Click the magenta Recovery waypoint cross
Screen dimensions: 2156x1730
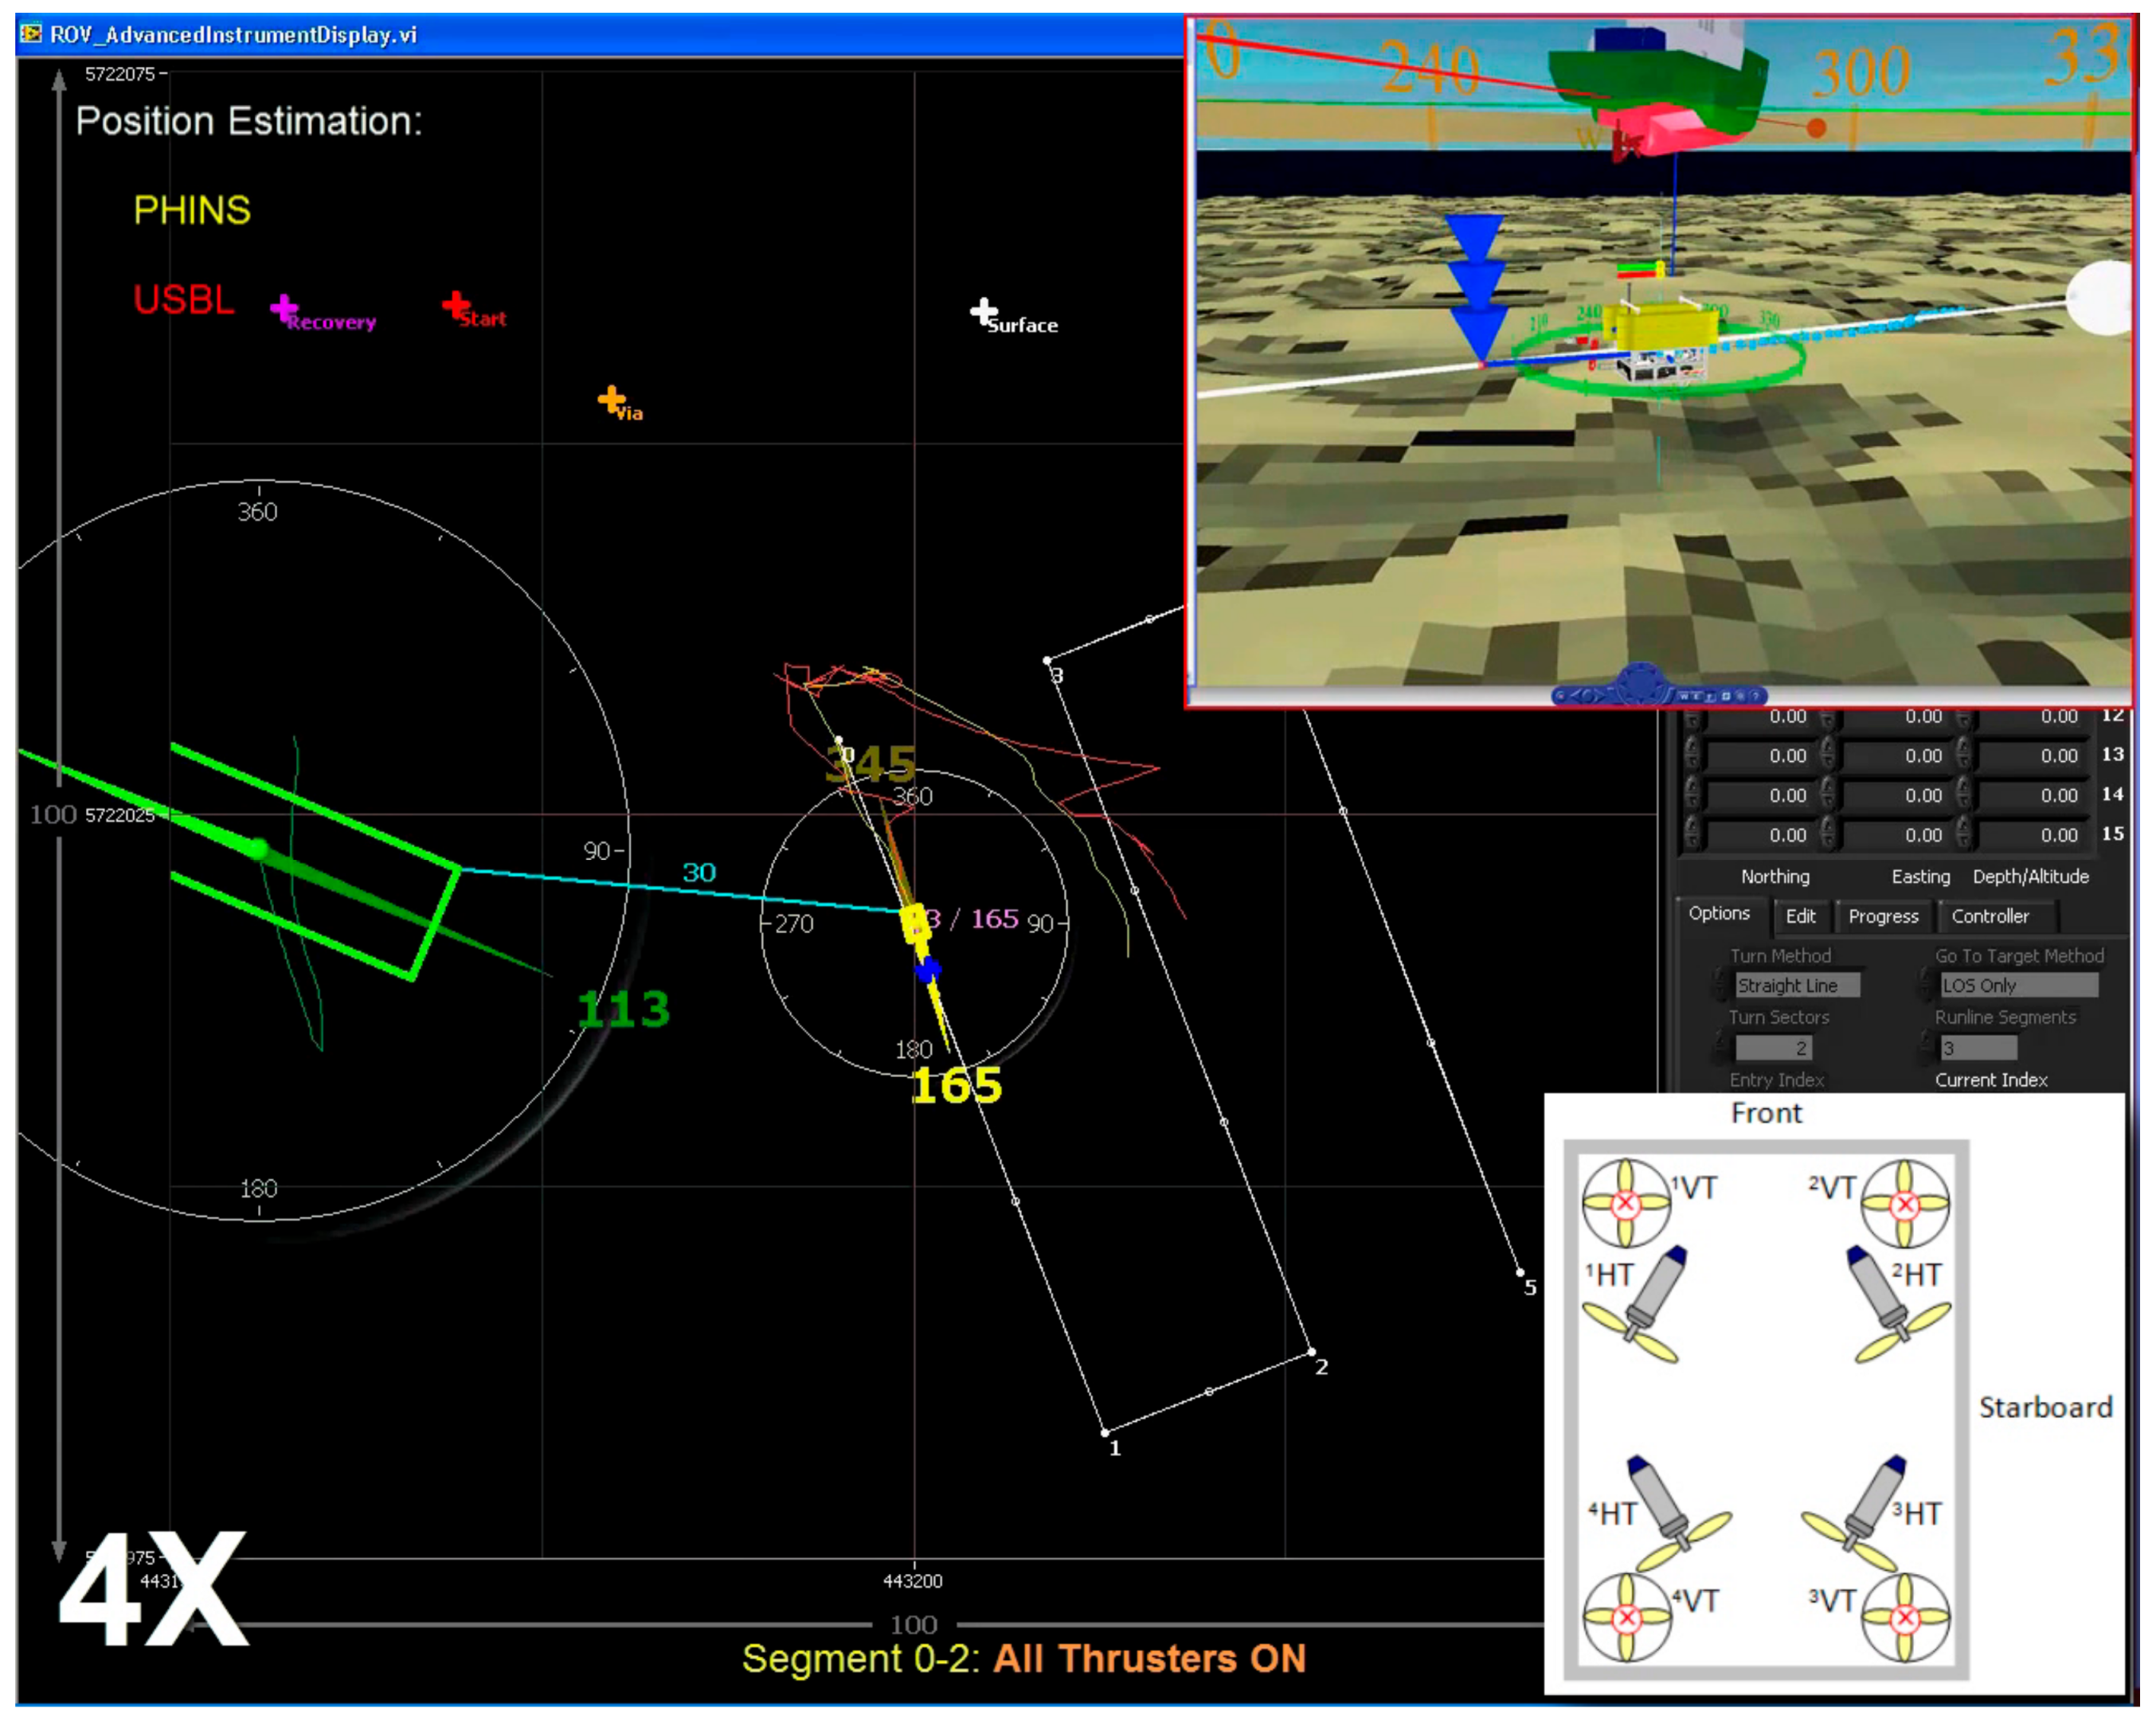pyautogui.click(x=284, y=308)
